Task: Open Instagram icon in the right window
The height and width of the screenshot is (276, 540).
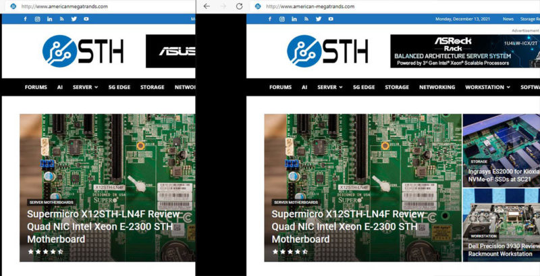Action: click(x=281, y=19)
